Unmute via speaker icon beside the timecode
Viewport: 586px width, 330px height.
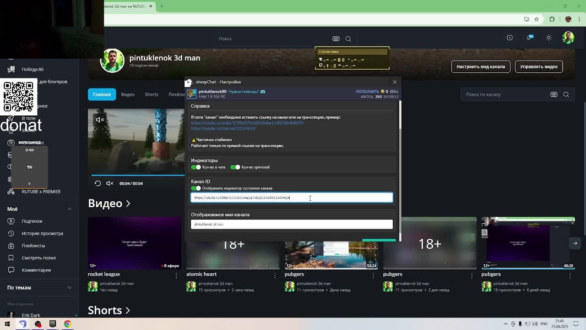110,183
